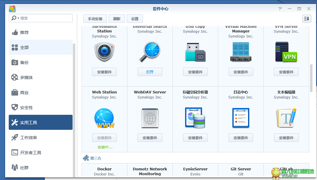
Task: Click the Docker package title
Action: pyautogui.click(x=104, y=169)
